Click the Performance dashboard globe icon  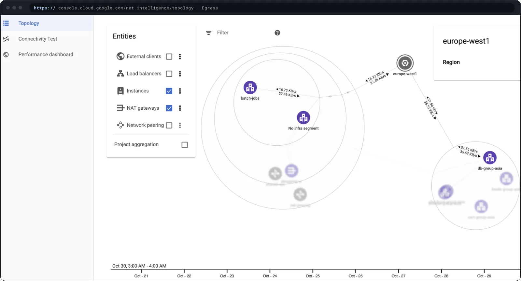coord(6,55)
